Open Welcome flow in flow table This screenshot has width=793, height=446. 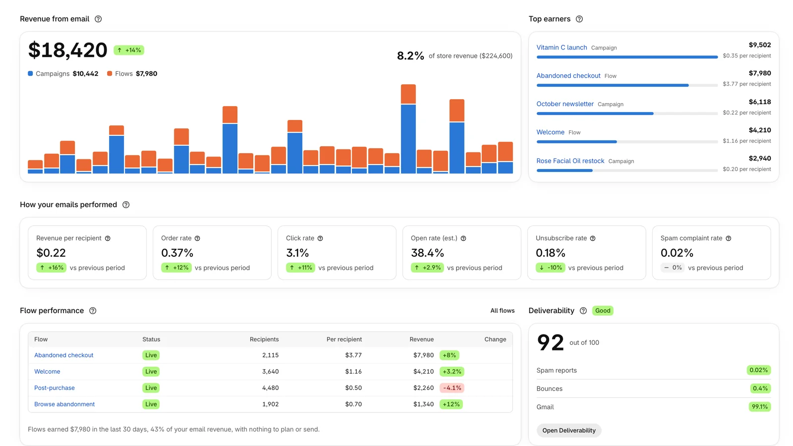point(47,372)
